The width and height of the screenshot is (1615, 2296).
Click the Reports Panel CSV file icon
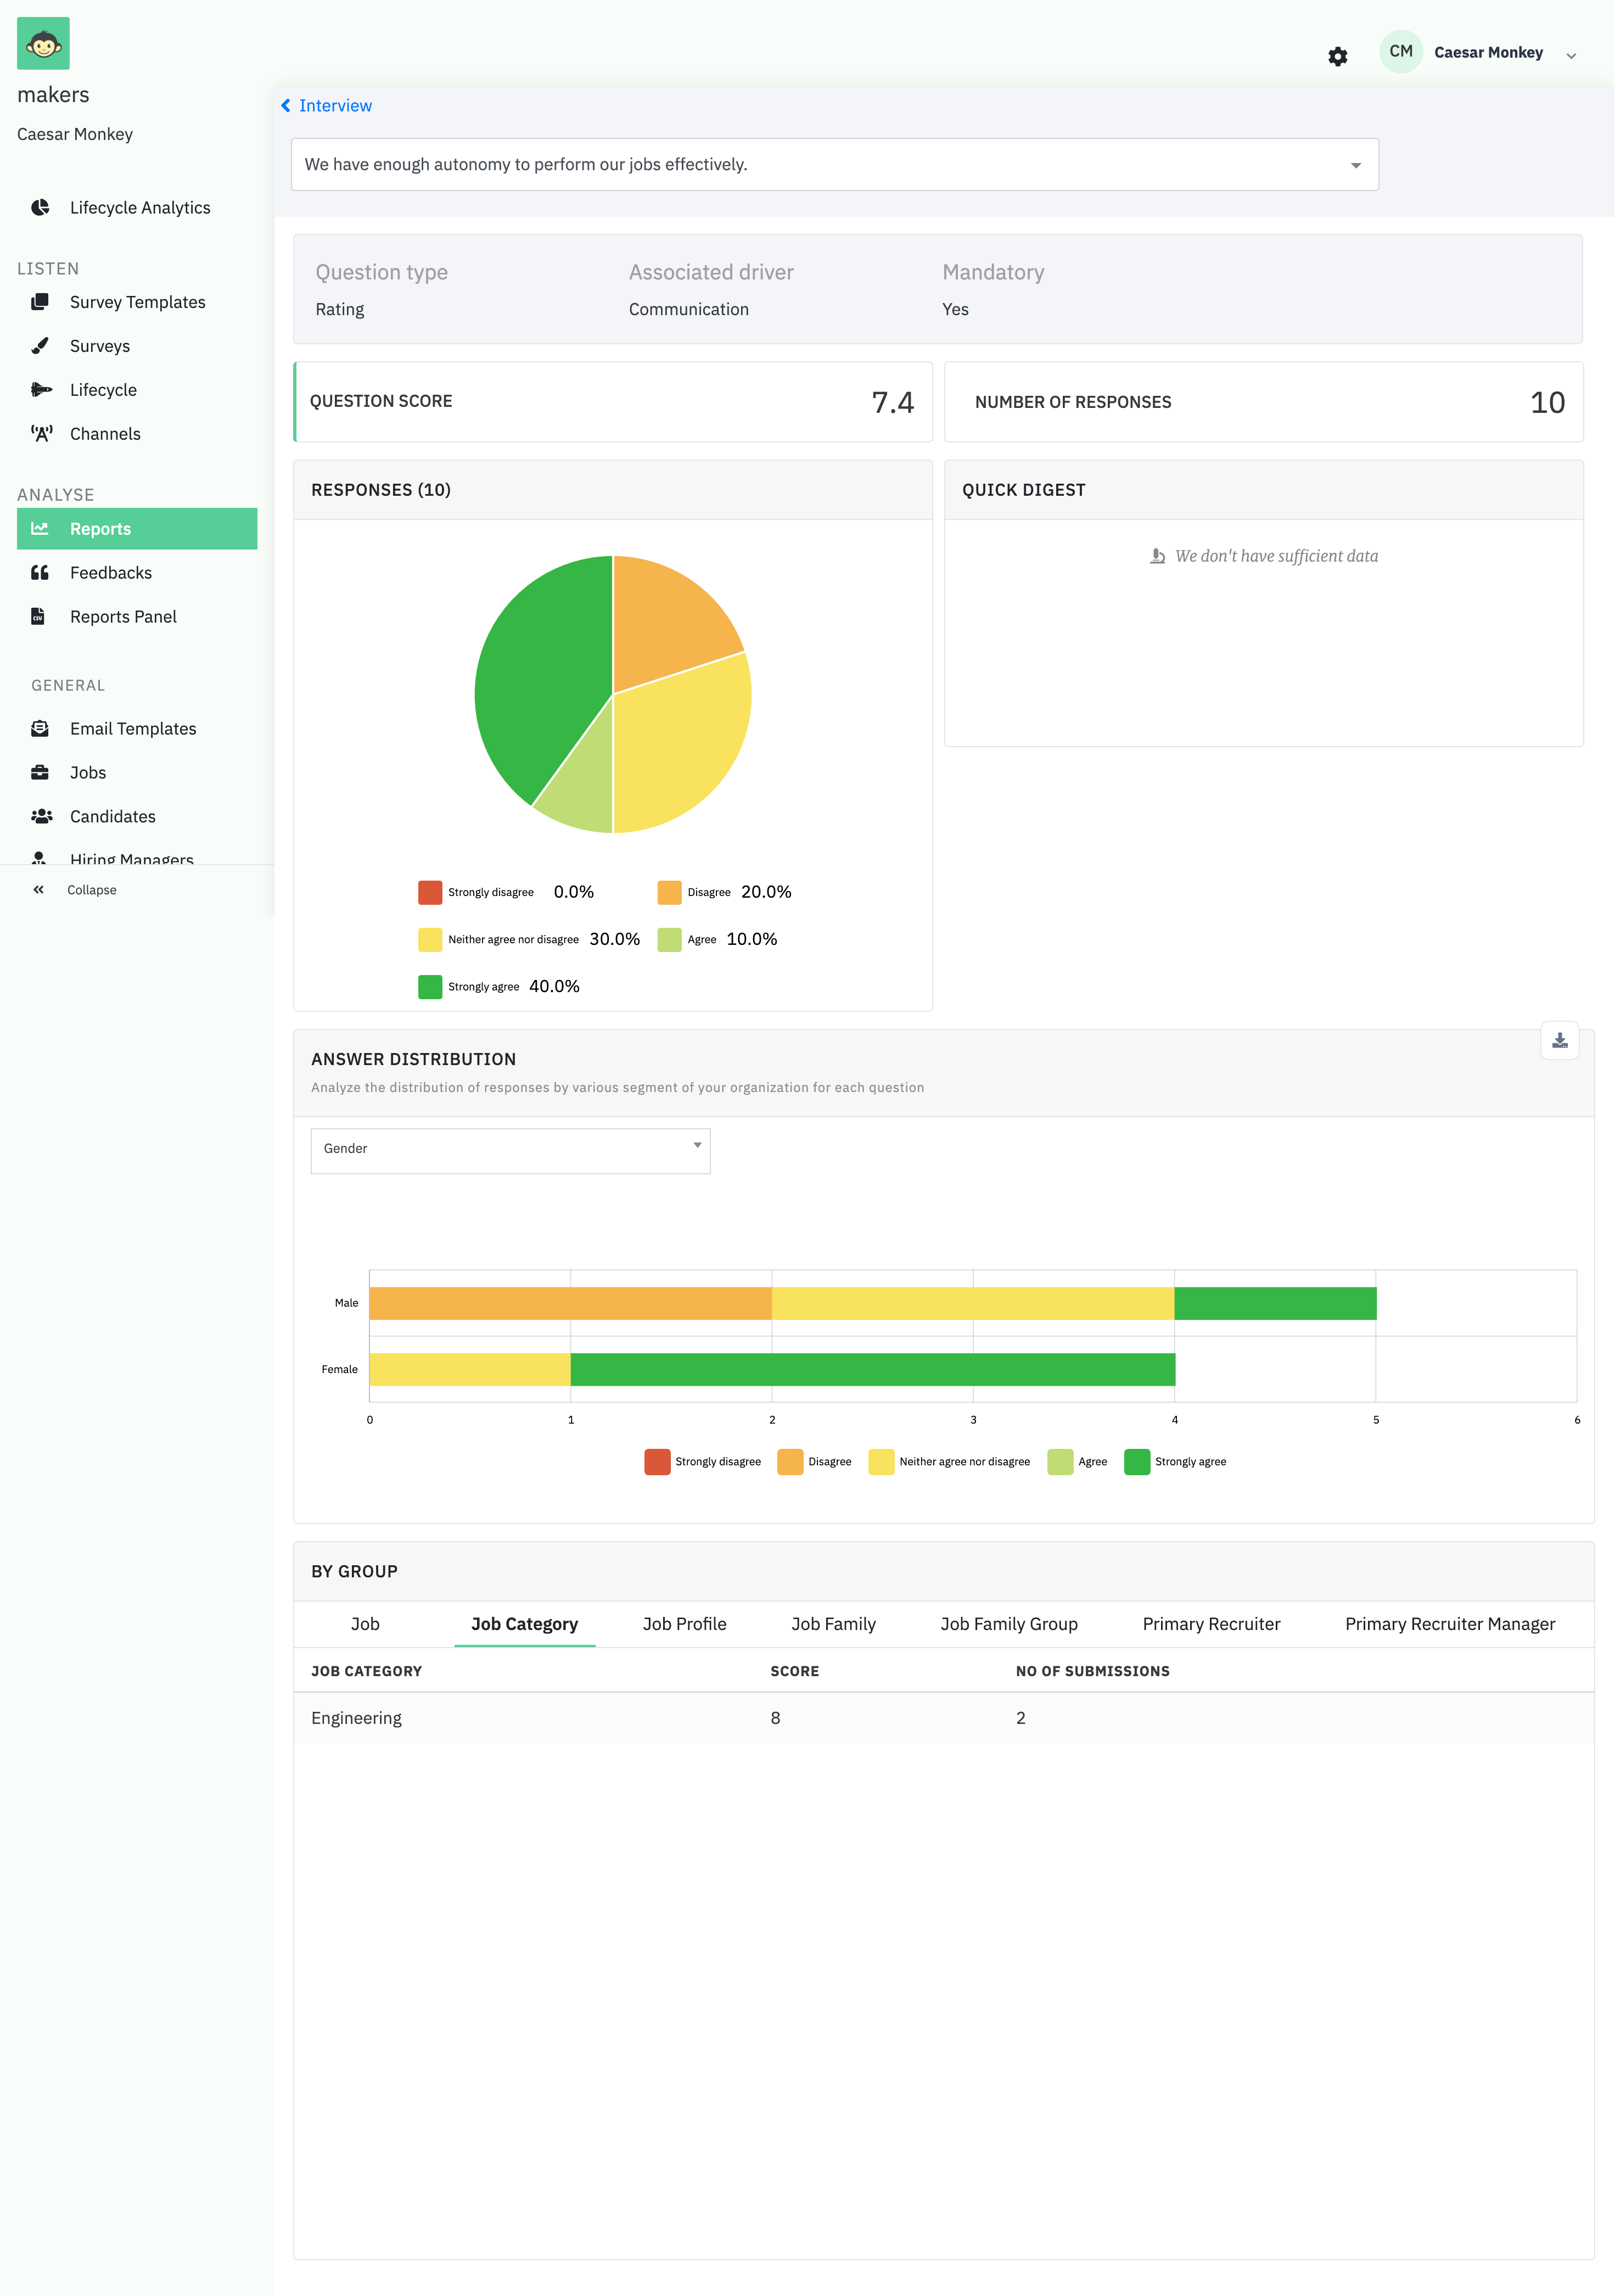tap(38, 616)
